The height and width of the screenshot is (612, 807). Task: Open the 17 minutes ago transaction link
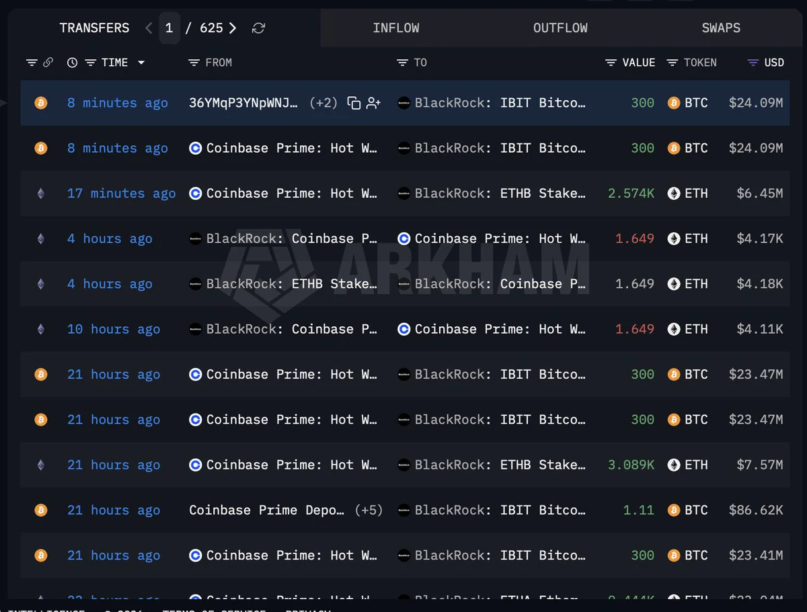[x=121, y=193]
